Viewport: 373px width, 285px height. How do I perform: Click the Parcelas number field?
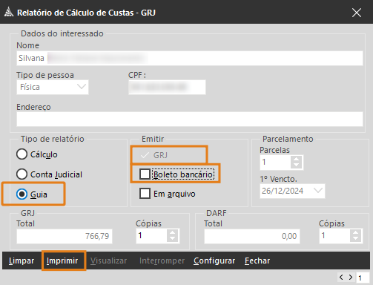(x=275, y=163)
